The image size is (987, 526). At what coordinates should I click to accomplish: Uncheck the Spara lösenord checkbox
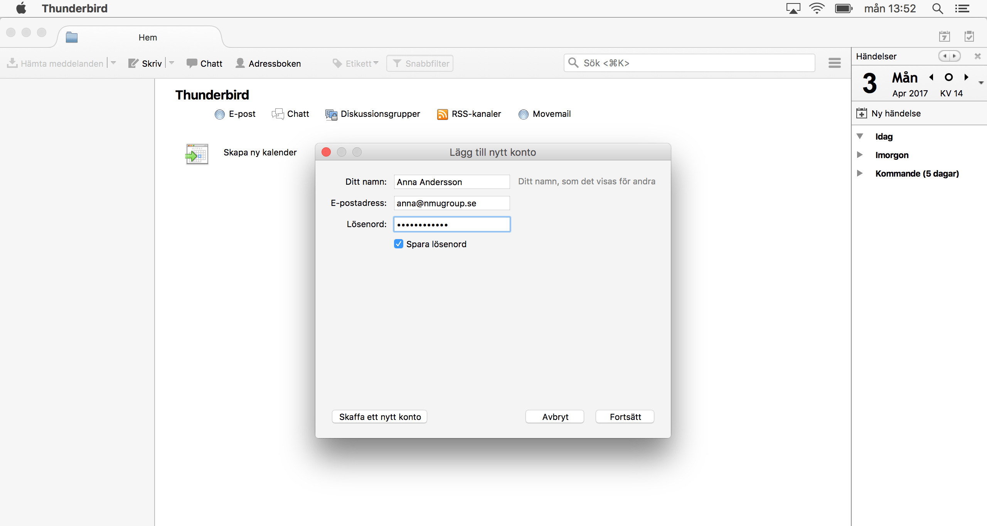click(x=399, y=244)
